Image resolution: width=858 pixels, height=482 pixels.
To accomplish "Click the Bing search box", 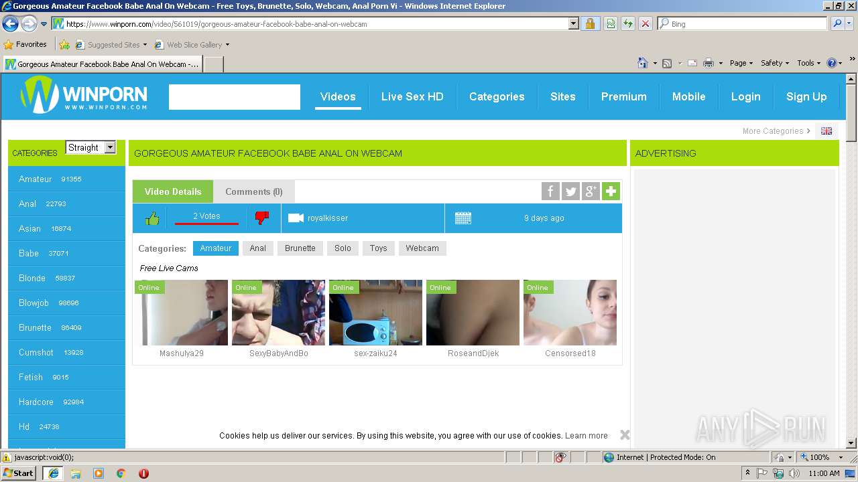I will point(743,23).
